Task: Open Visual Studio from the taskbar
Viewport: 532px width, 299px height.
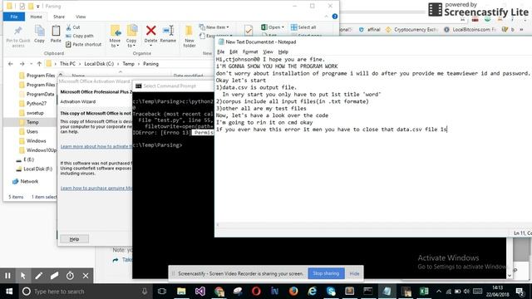Action: coord(199,292)
